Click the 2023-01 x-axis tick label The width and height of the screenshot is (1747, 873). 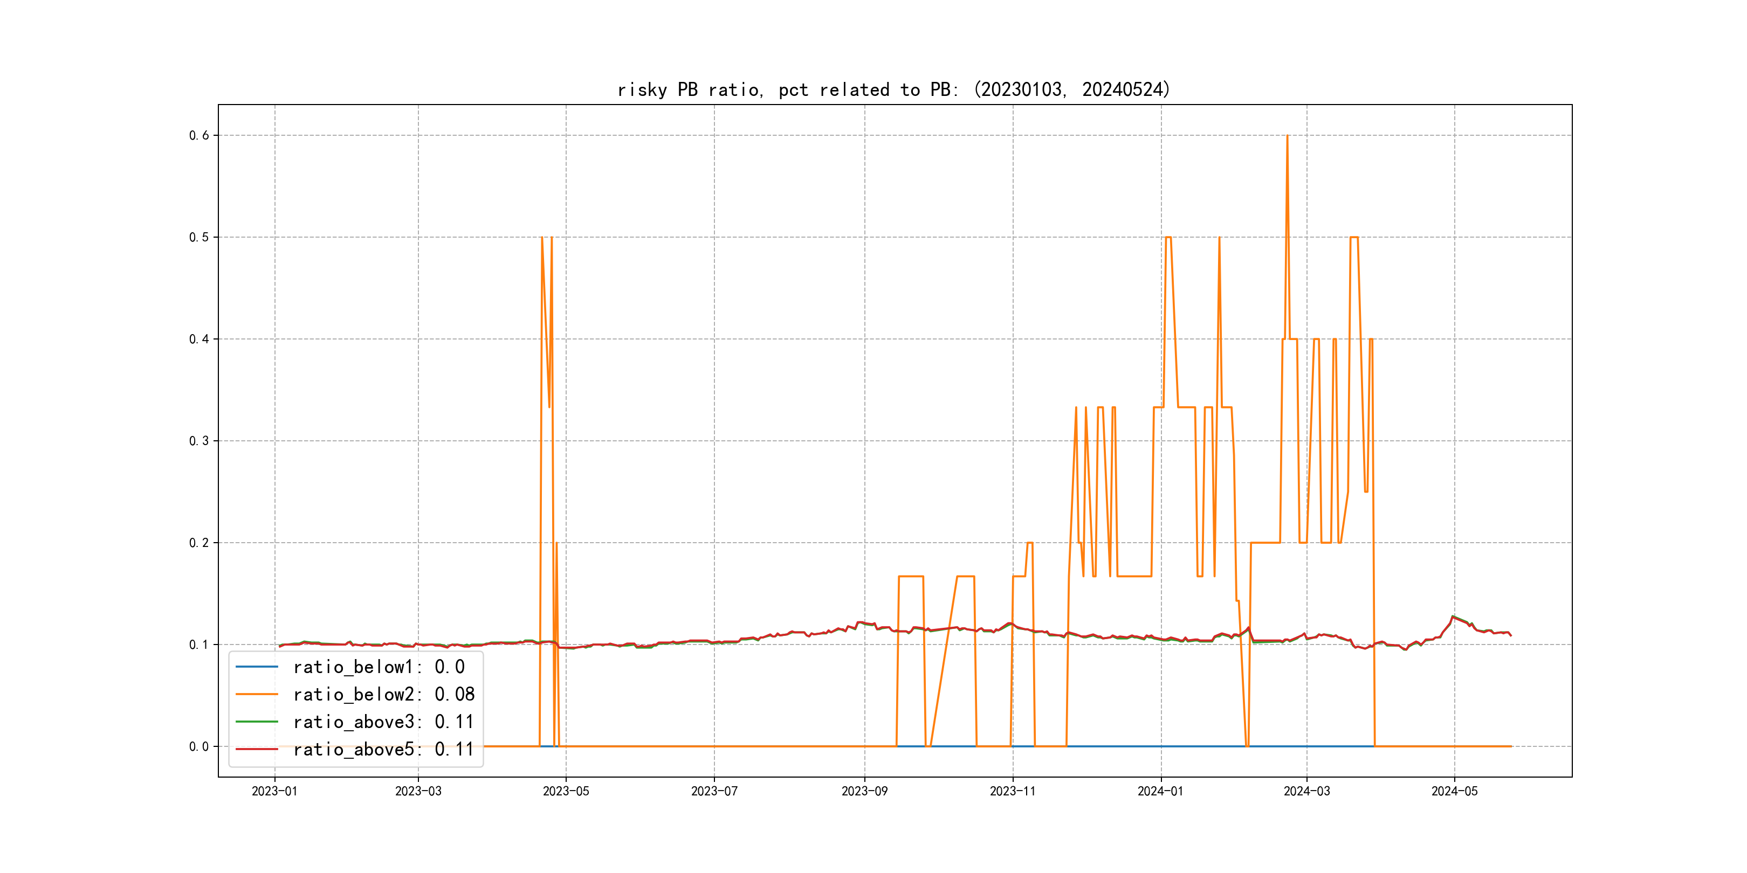274,791
